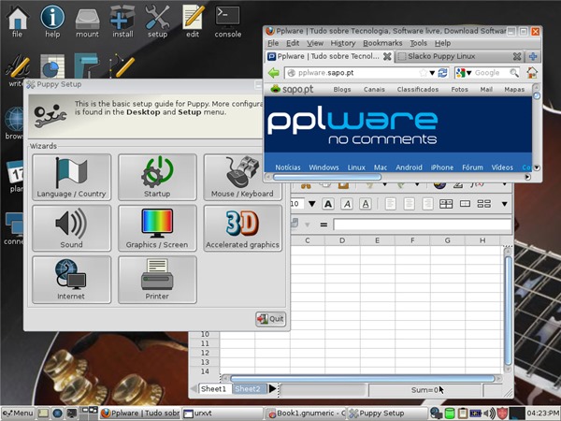Click the volume icon in system tray

point(490,414)
